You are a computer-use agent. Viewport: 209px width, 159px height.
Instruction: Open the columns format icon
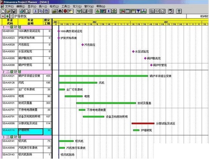(127, 11)
